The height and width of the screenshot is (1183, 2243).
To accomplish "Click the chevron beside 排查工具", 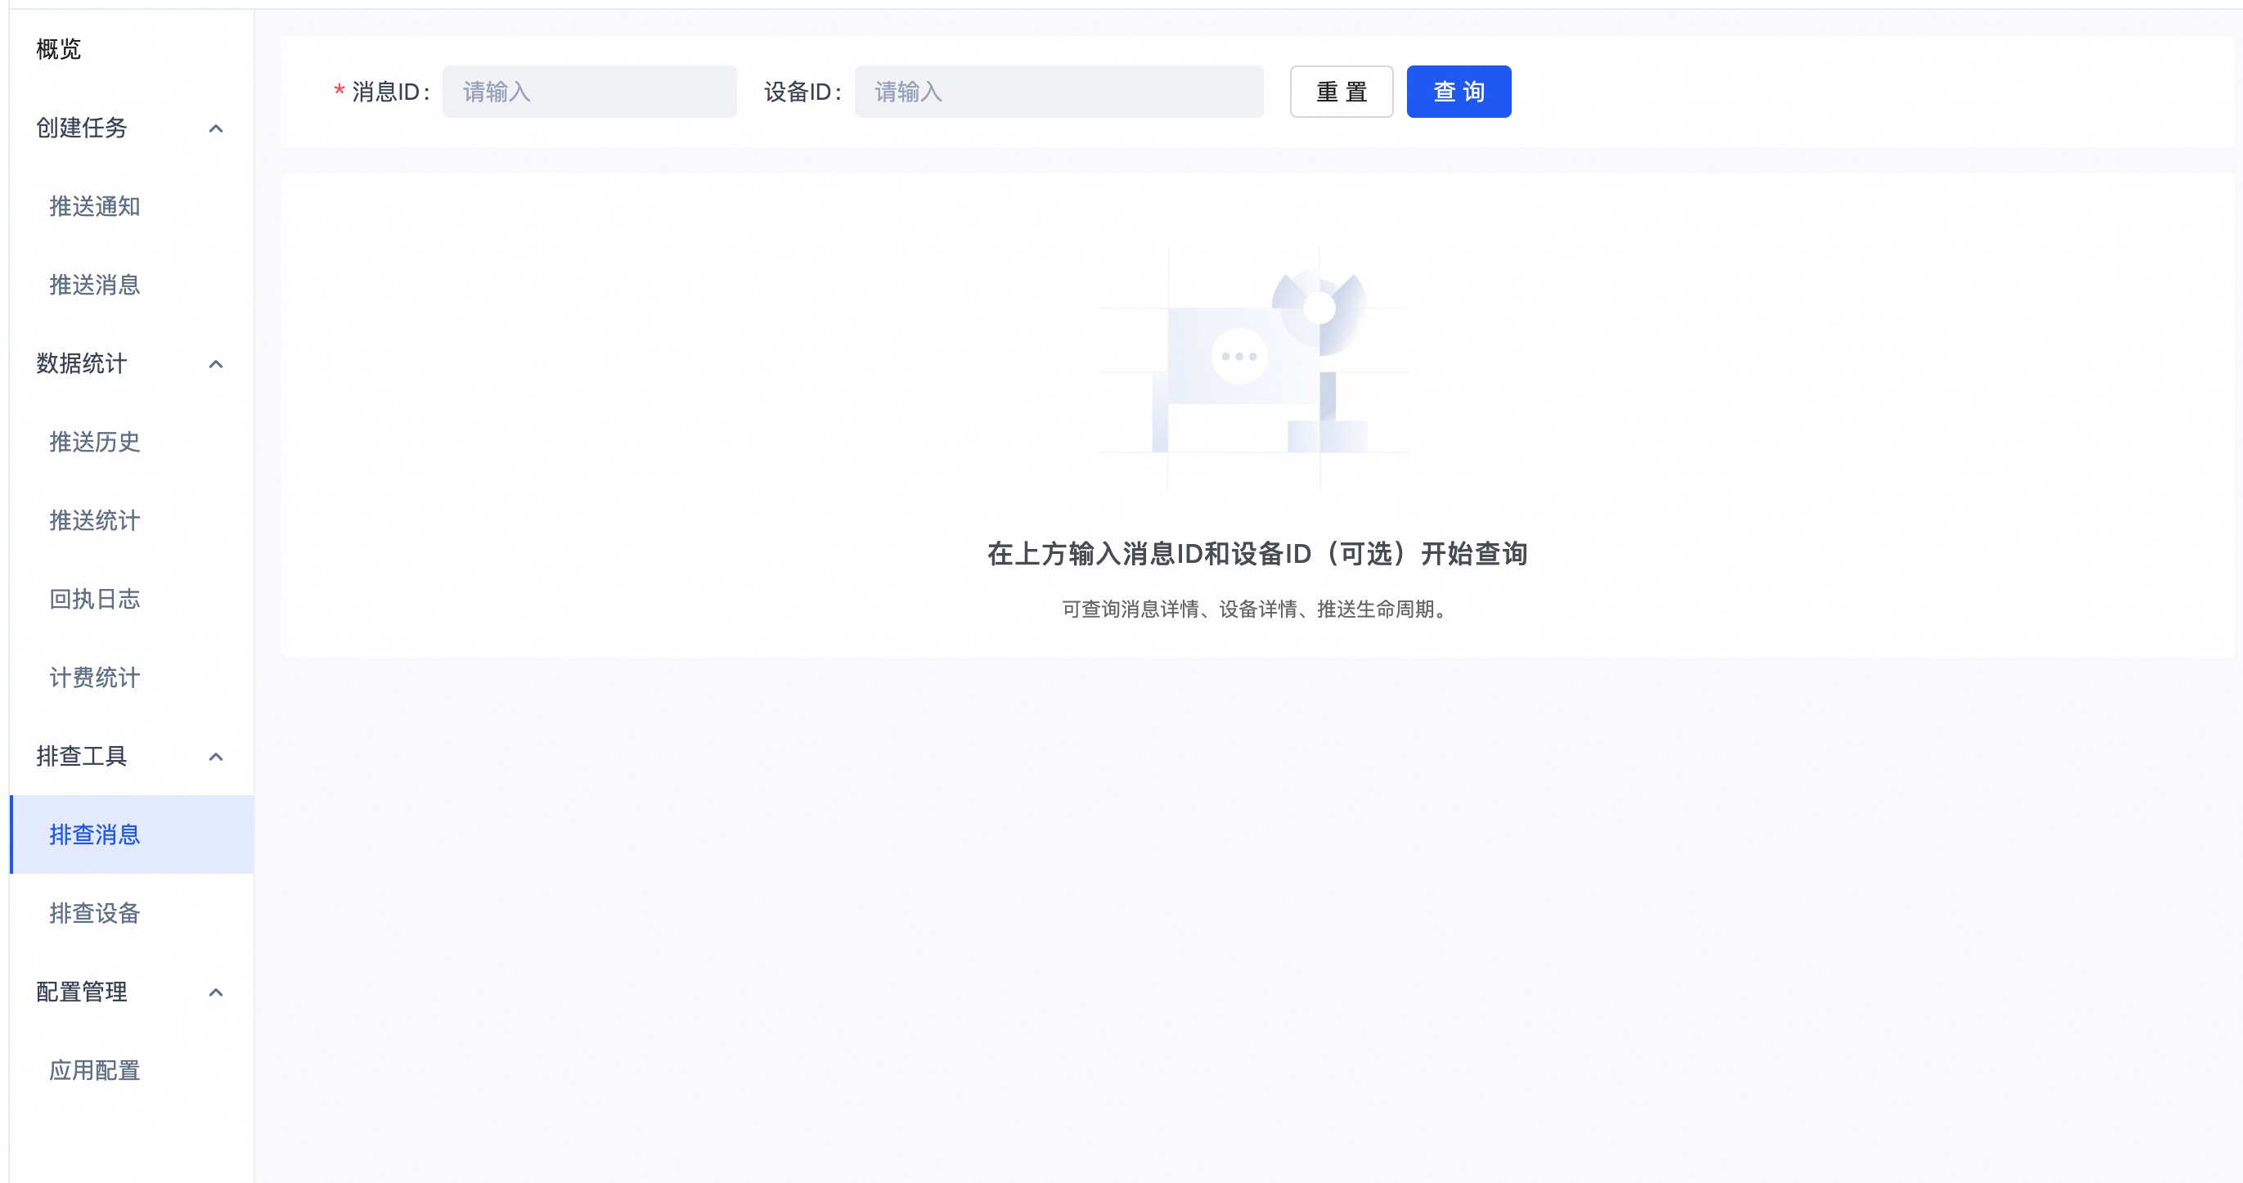I will coord(216,757).
